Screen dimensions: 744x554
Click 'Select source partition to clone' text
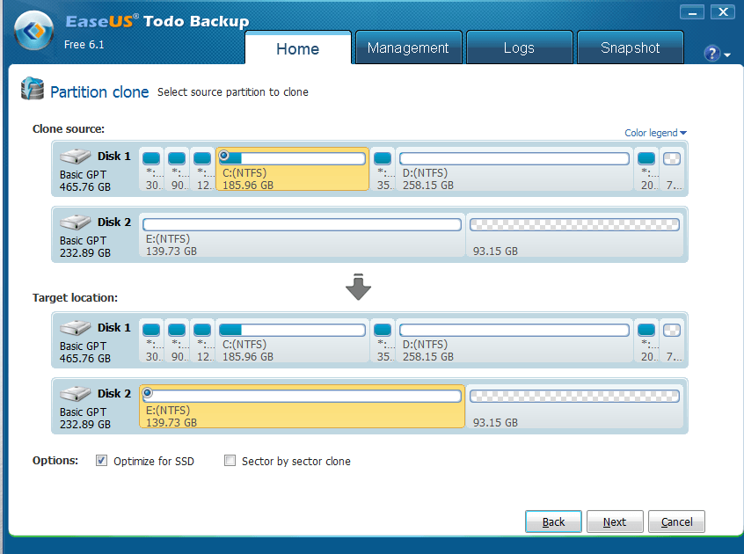point(233,92)
